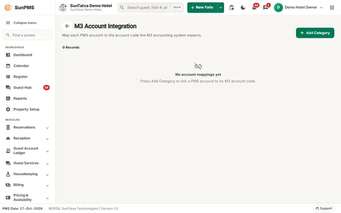The width and height of the screenshot is (341, 213).
Task: Click the No account mappings yet heading
Action: pos(198,74)
